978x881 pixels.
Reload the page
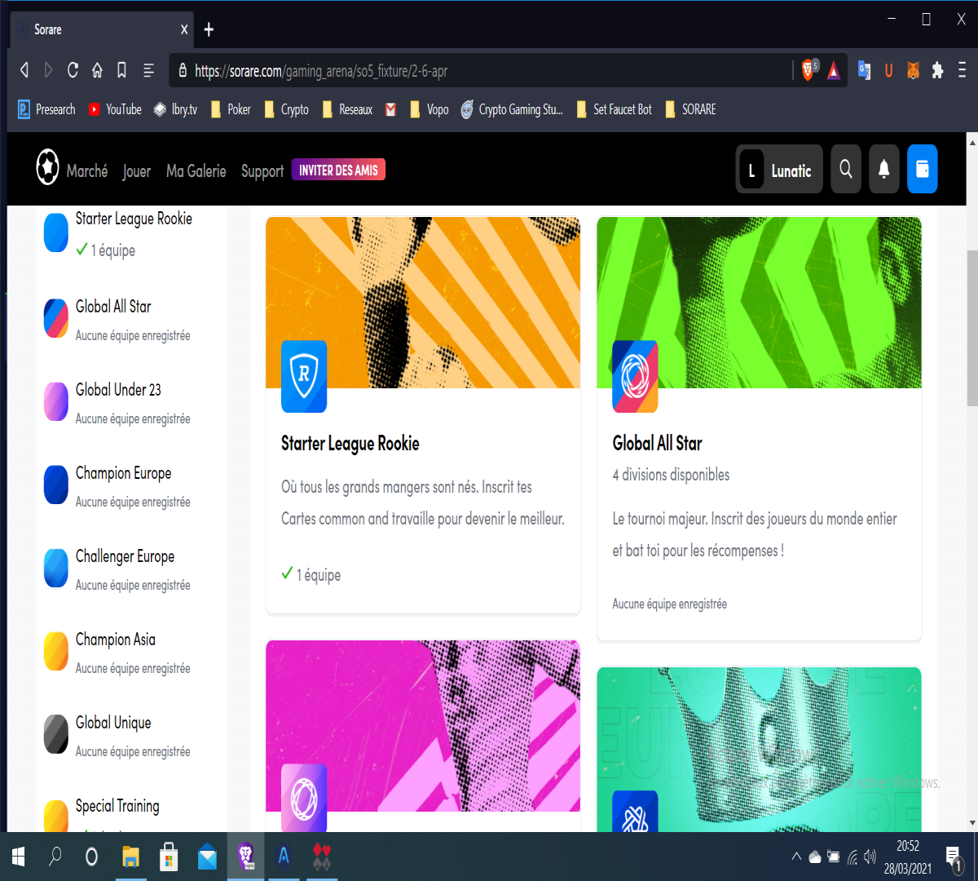tap(73, 70)
